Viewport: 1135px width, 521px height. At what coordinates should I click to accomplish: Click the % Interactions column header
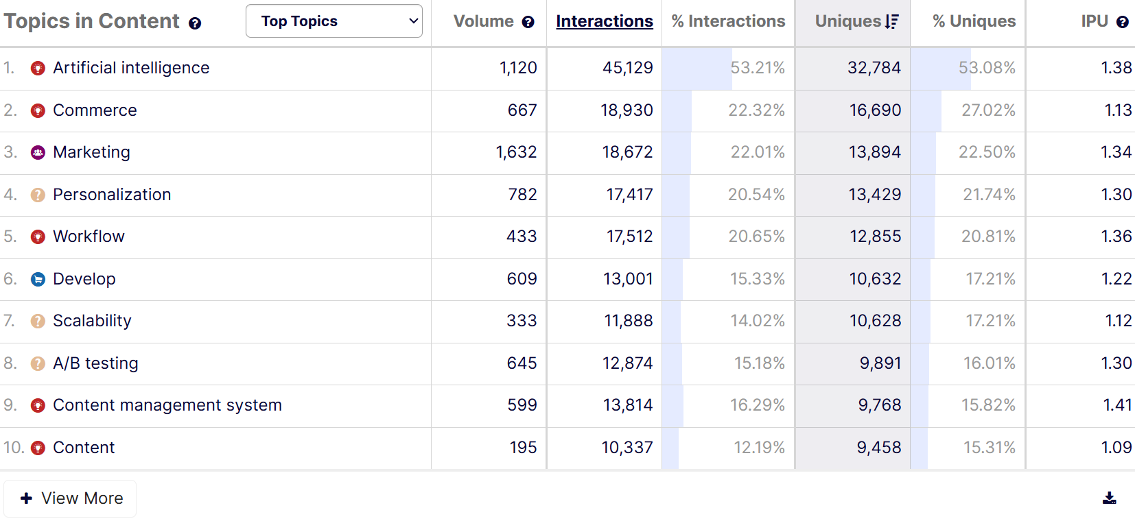[x=728, y=22]
